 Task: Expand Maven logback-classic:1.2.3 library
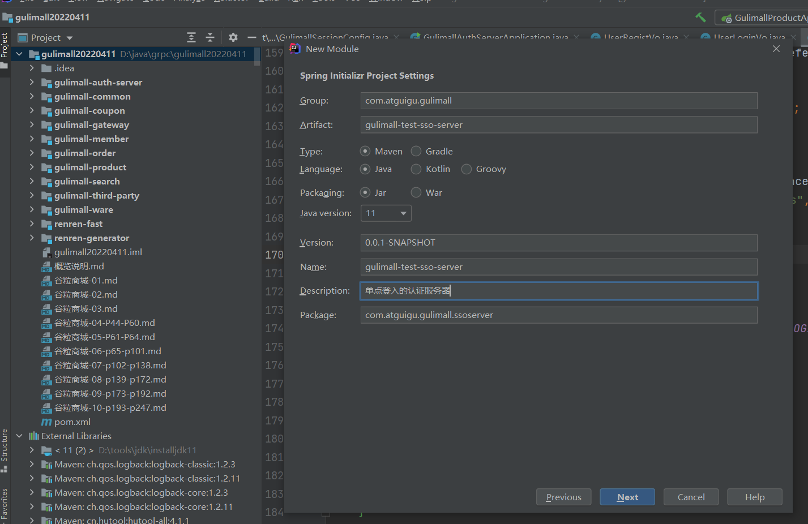click(x=32, y=465)
